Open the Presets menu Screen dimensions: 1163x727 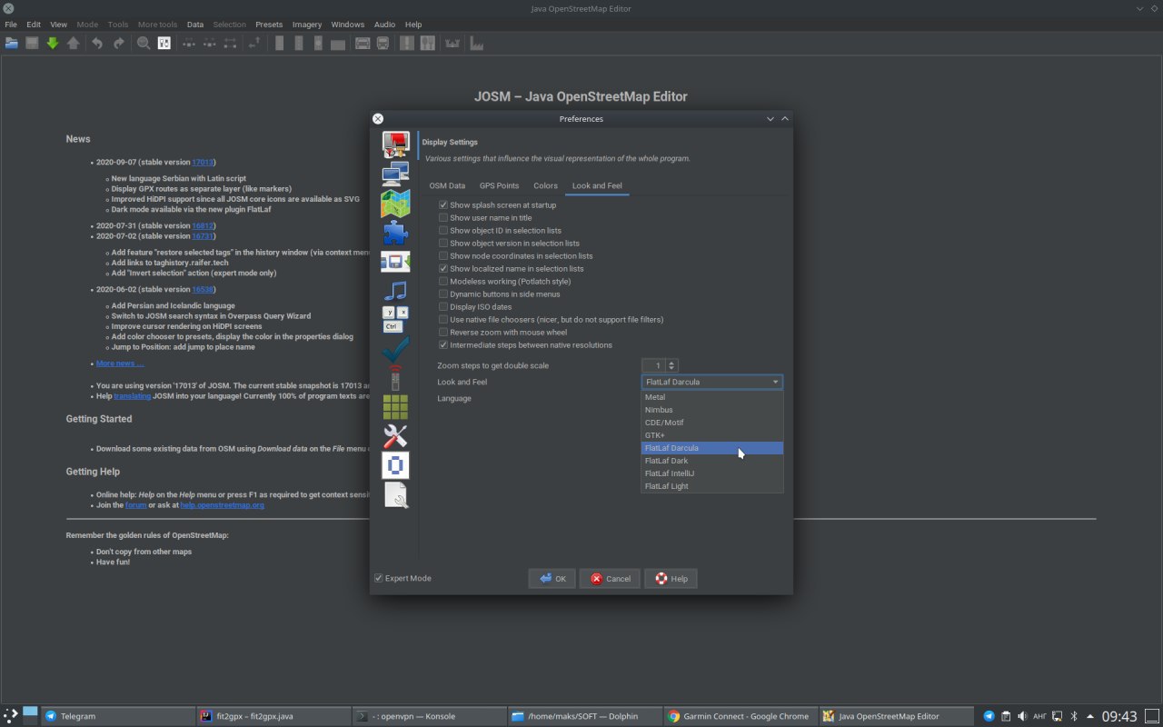tap(269, 25)
